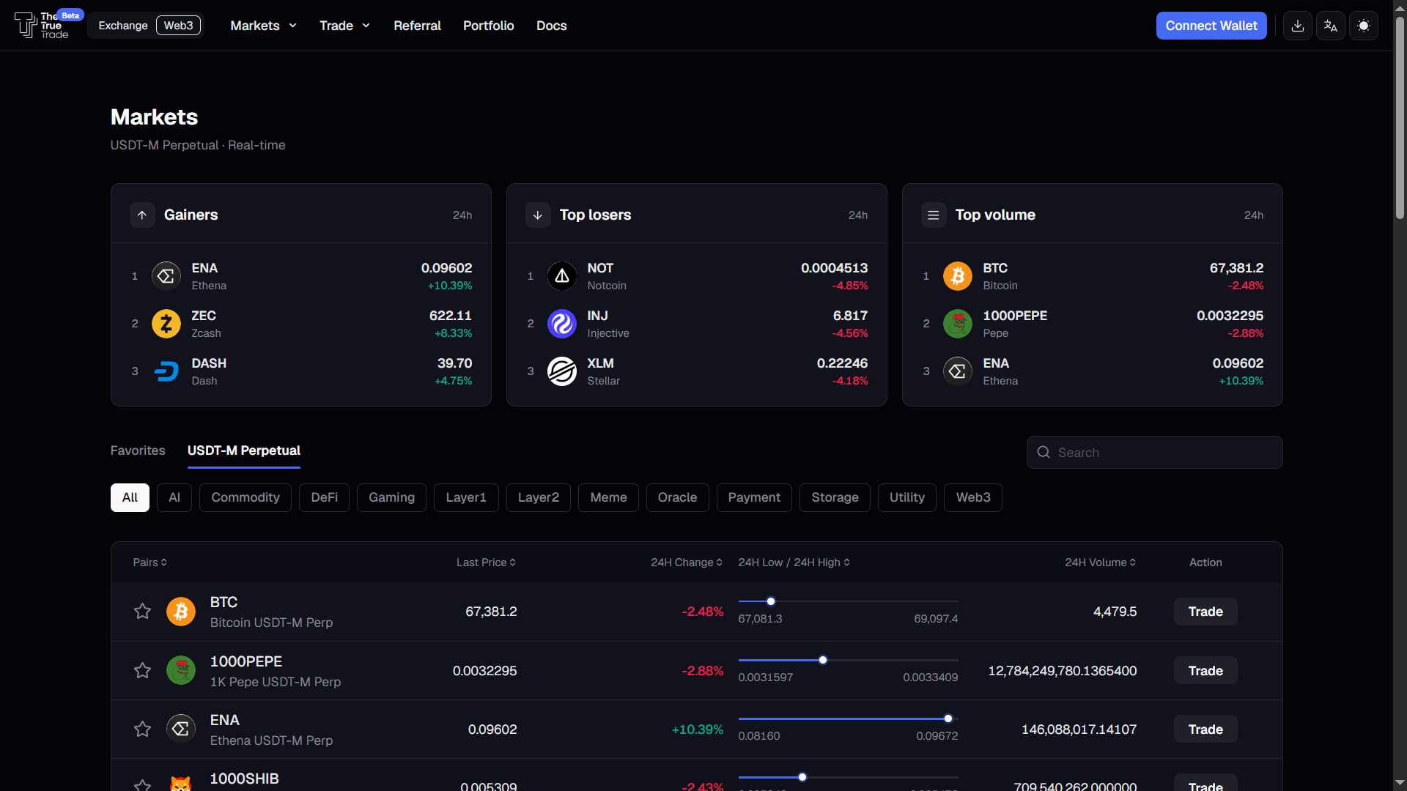This screenshot has height=791, width=1407.
Task: Click the 1000SHIB coin icon
Action: click(x=181, y=784)
